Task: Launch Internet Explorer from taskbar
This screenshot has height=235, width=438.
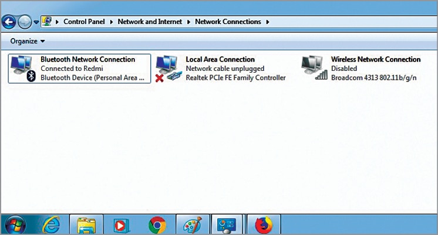Action: [x=52, y=224]
